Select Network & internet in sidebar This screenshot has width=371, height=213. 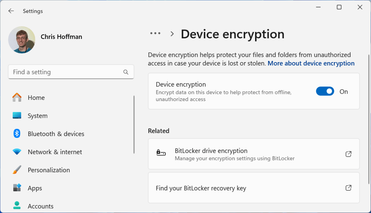pos(55,152)
